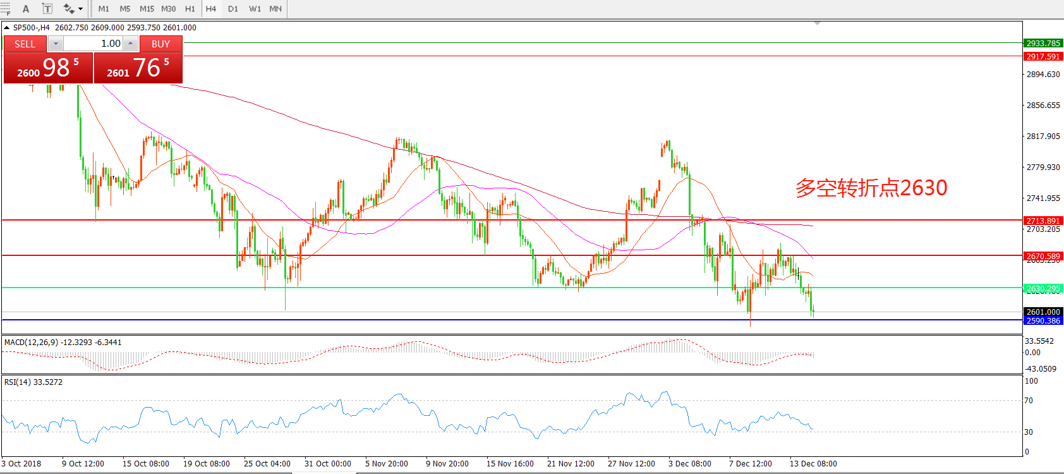Select the D1 daily timeframe
The height and width of the screenshot is (474, 1064).
point(233,9)
